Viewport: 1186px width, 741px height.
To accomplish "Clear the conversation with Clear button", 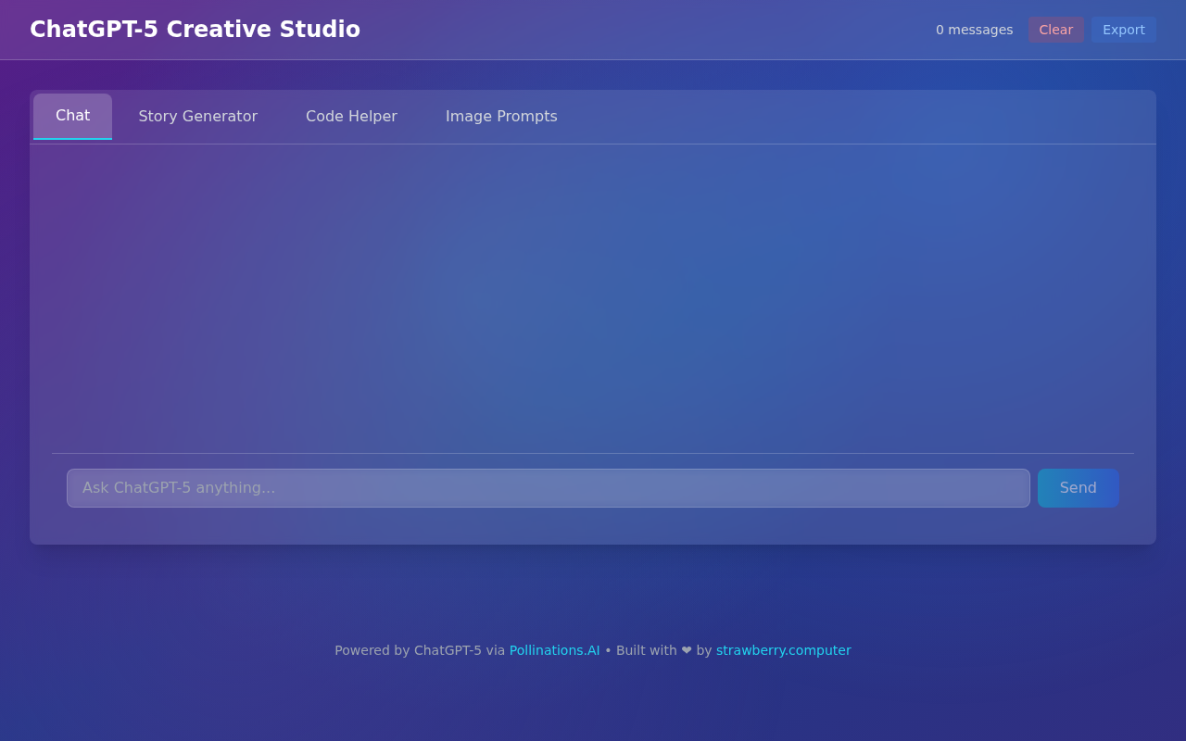I will pos(1055,30).
